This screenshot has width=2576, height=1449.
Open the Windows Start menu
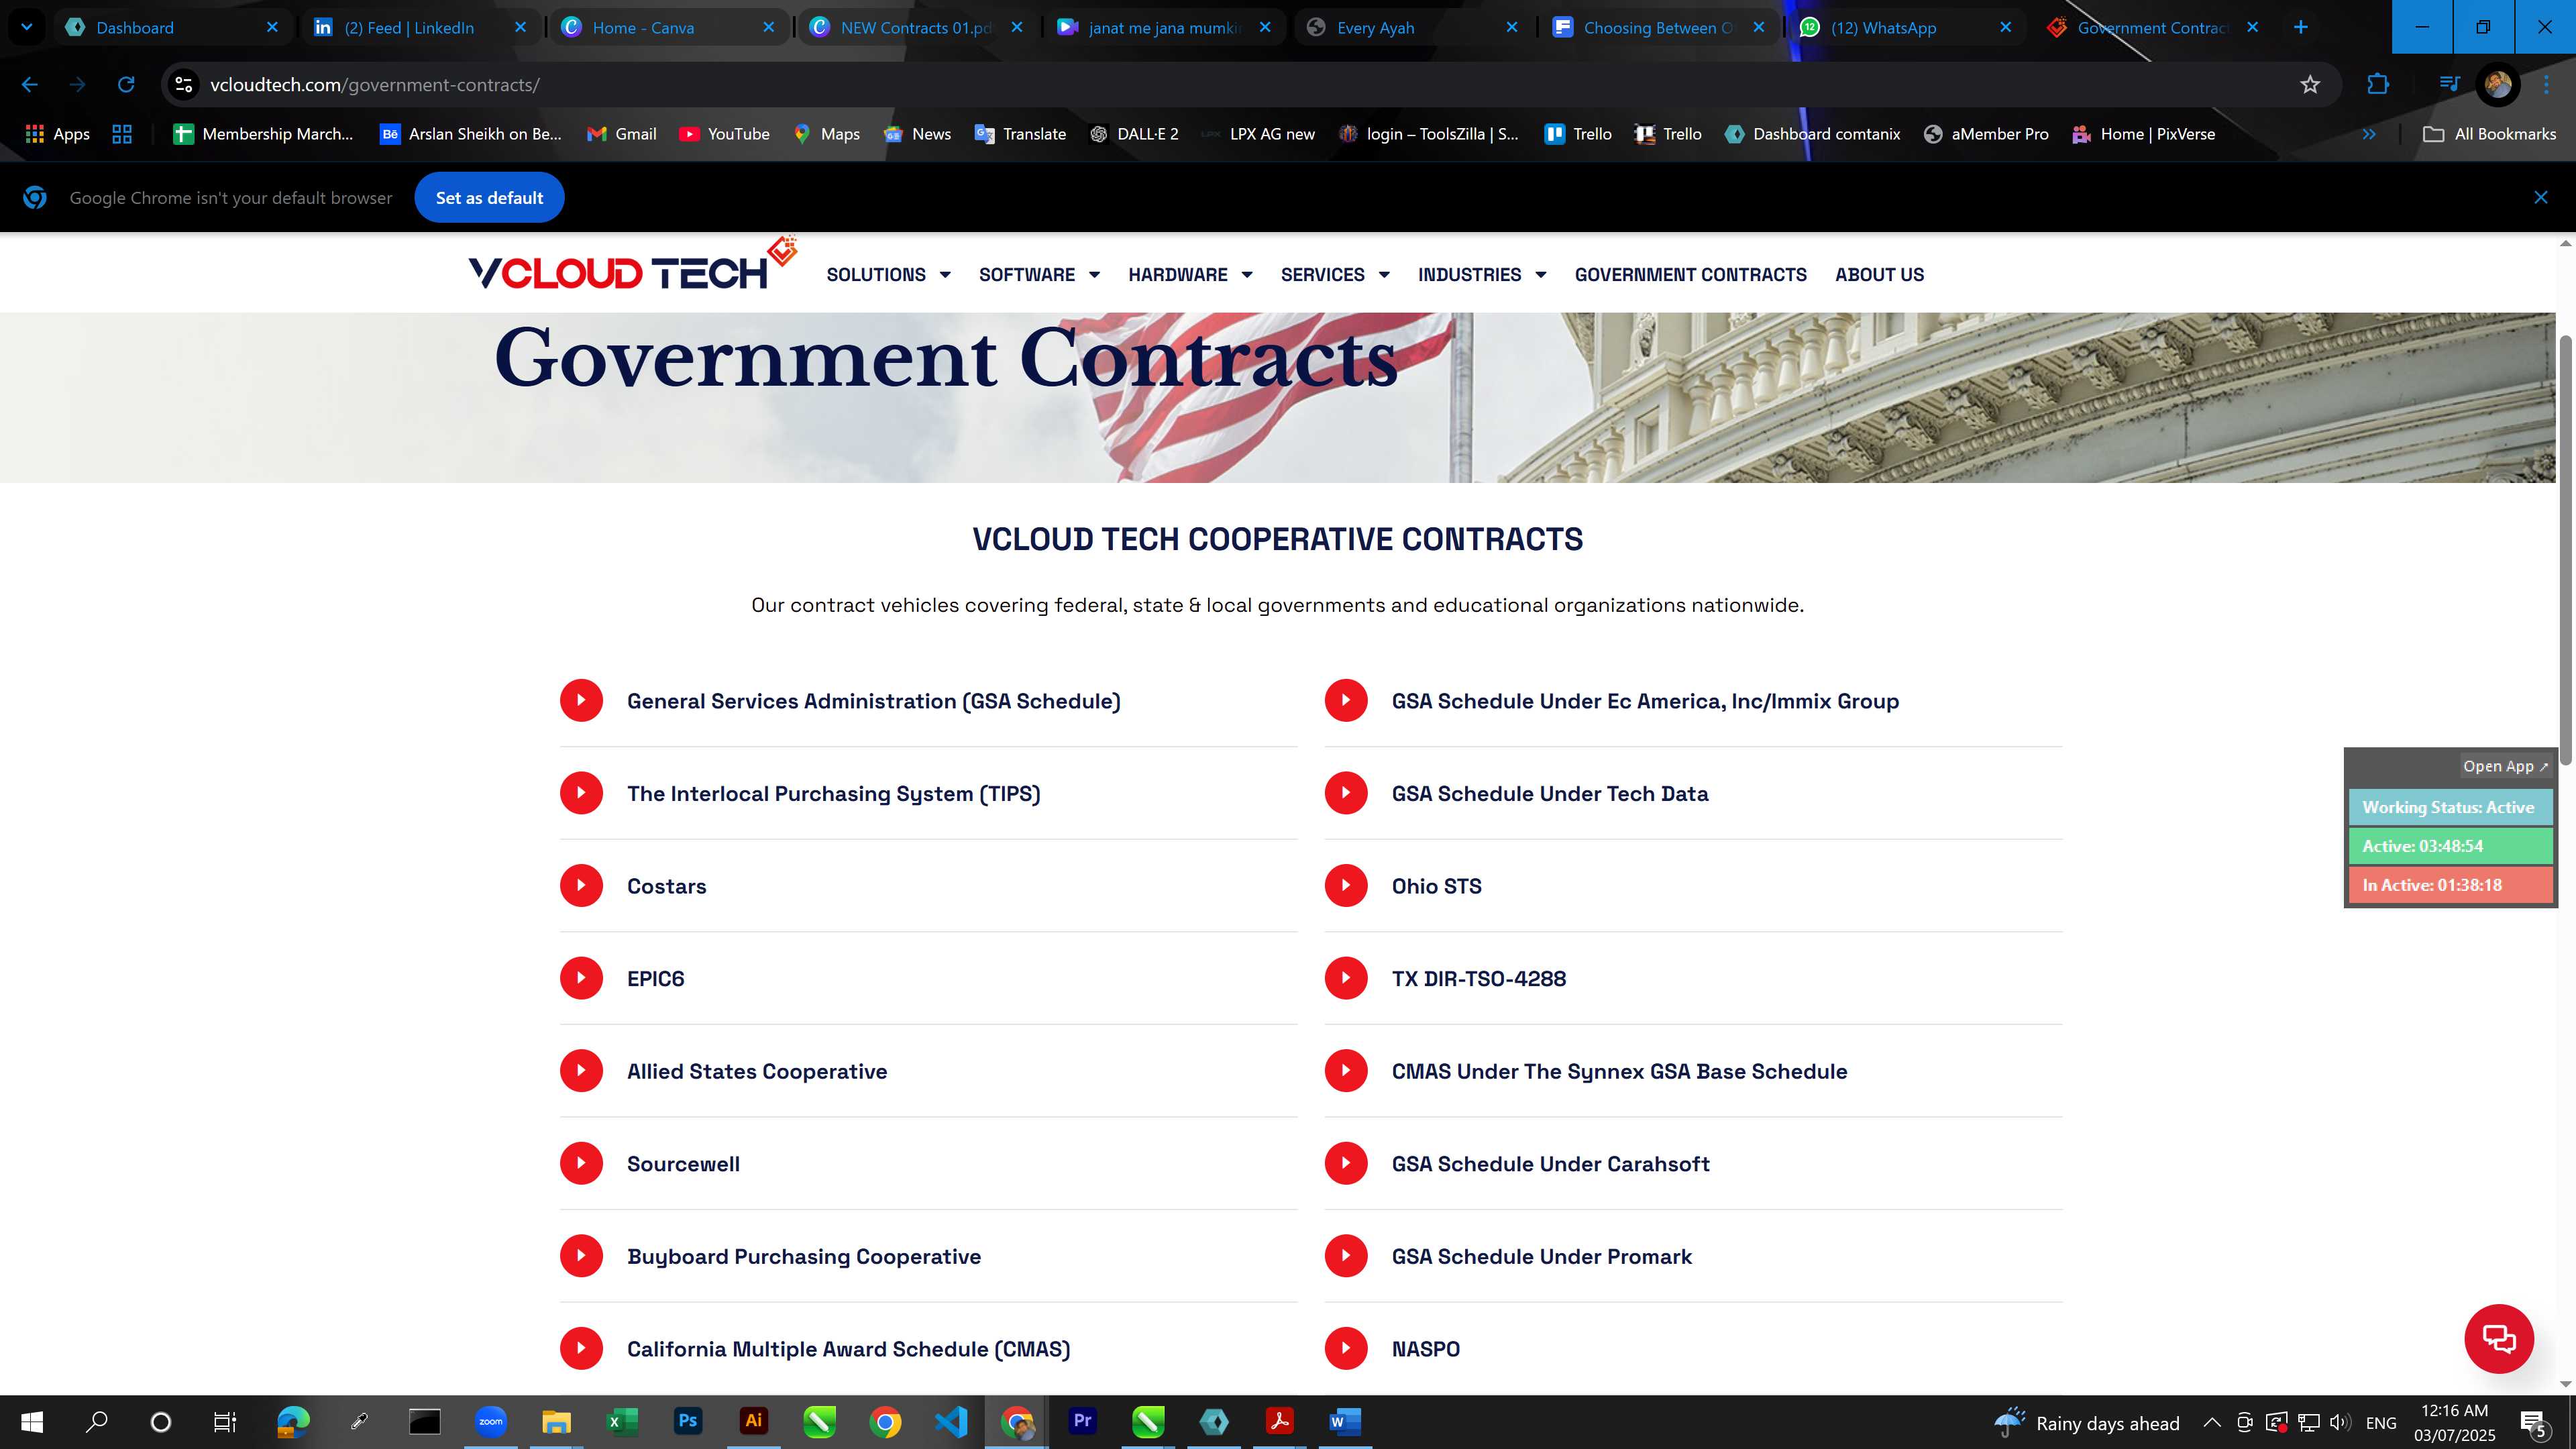click(x=32, y=1421)
